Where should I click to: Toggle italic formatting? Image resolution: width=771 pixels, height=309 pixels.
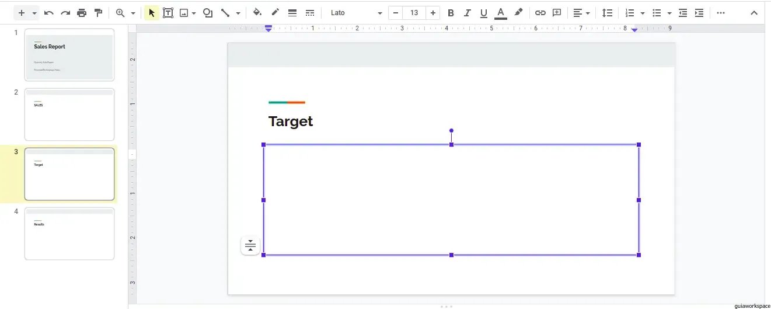click(x=467, y=13)
